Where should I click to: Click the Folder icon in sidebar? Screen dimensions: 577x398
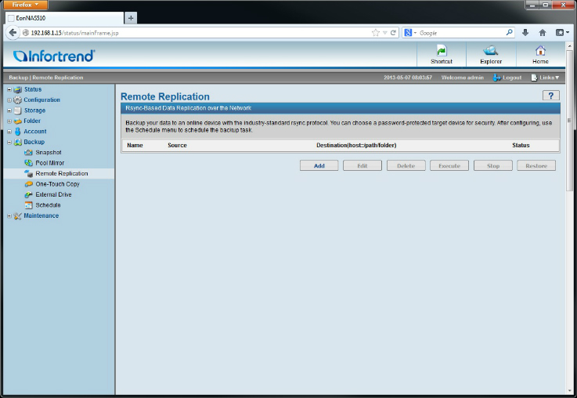18,121
